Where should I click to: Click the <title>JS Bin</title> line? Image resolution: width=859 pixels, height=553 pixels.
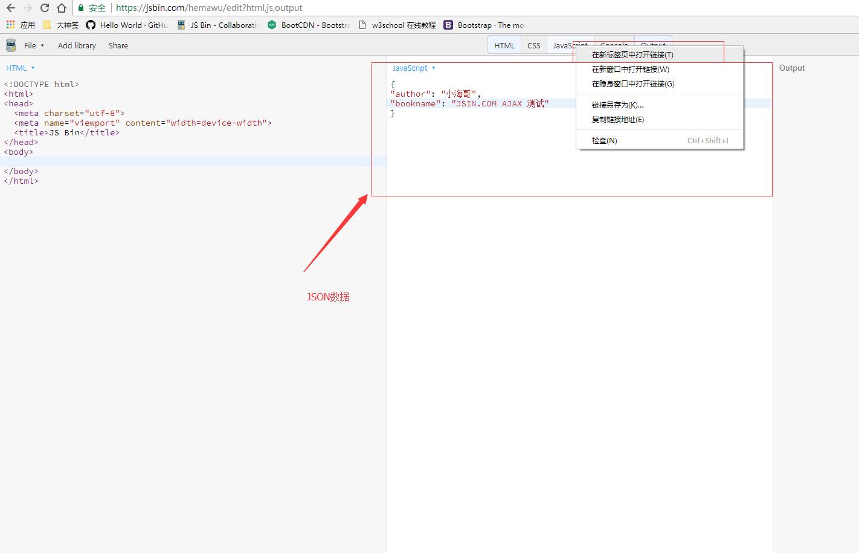pyautogui.click(x=67, y=132)
